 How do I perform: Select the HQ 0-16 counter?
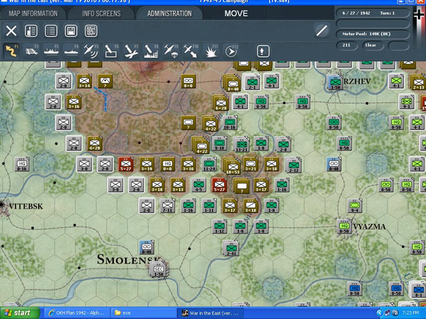[22, 164]
